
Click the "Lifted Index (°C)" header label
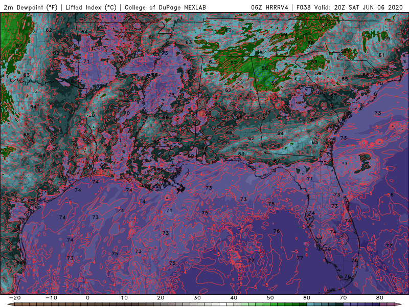coord(91,7)
